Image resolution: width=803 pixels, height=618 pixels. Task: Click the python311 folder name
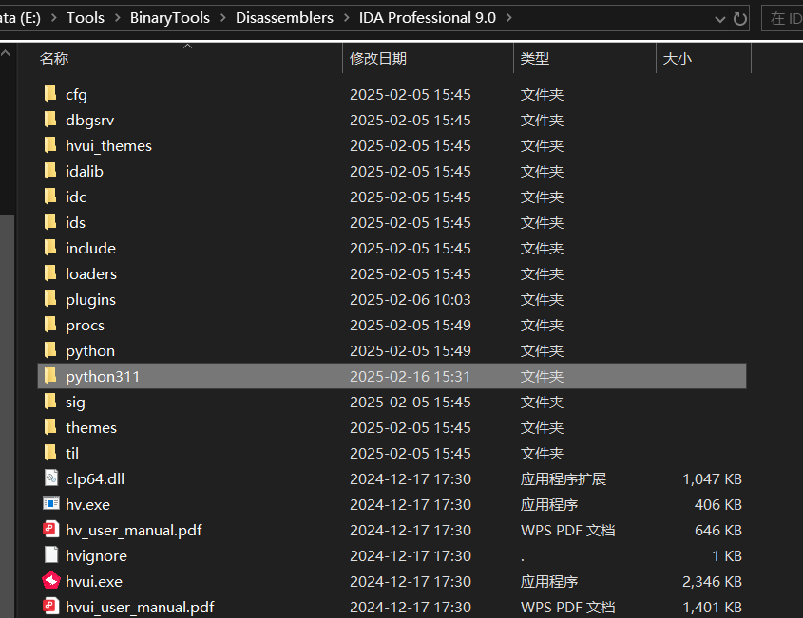click(103, 377)
